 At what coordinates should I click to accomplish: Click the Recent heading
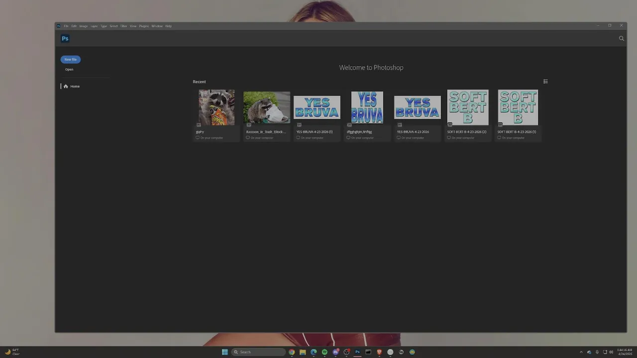point(199,82)
